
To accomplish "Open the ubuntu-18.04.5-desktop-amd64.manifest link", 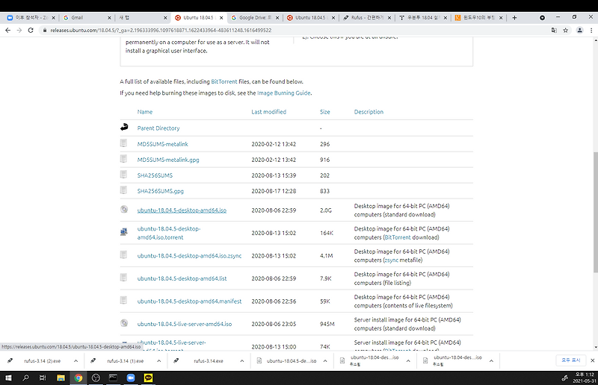I will pyautogui.click(x=190, y=301).
